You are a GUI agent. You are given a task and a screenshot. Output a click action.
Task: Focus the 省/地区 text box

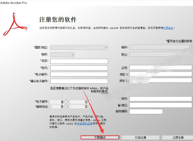click(160, 105)
